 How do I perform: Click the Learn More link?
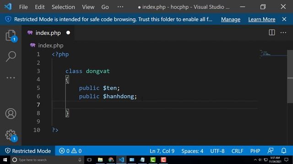261,19
